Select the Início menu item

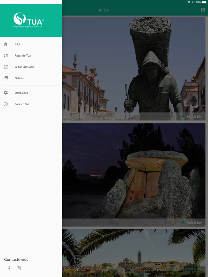coord(31,44)
